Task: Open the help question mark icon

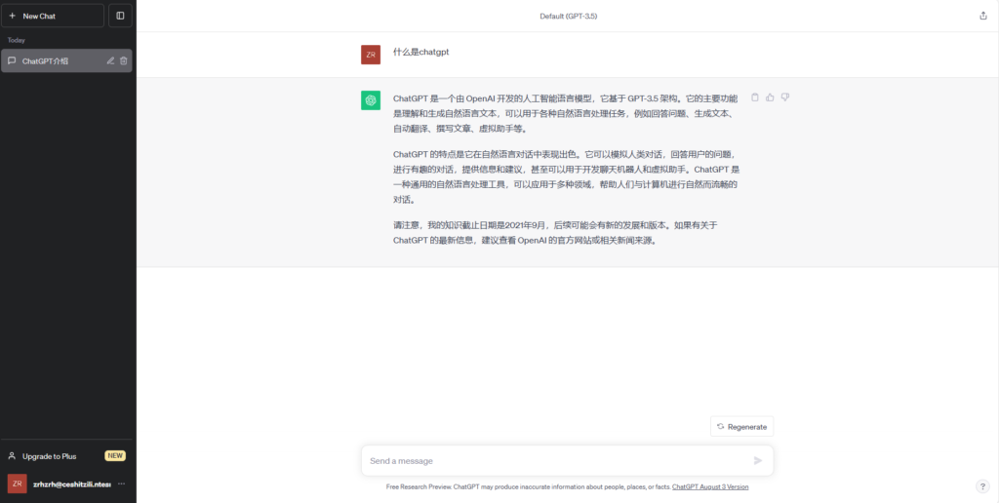Action: [x=982, y=485]
